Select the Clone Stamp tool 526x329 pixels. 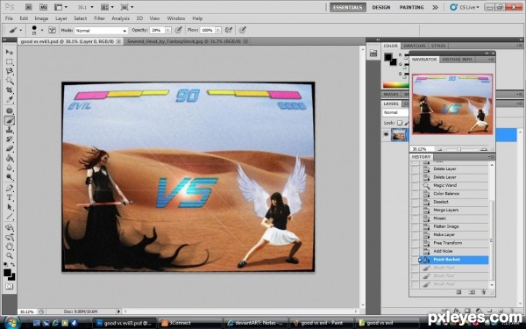point(9,130)
